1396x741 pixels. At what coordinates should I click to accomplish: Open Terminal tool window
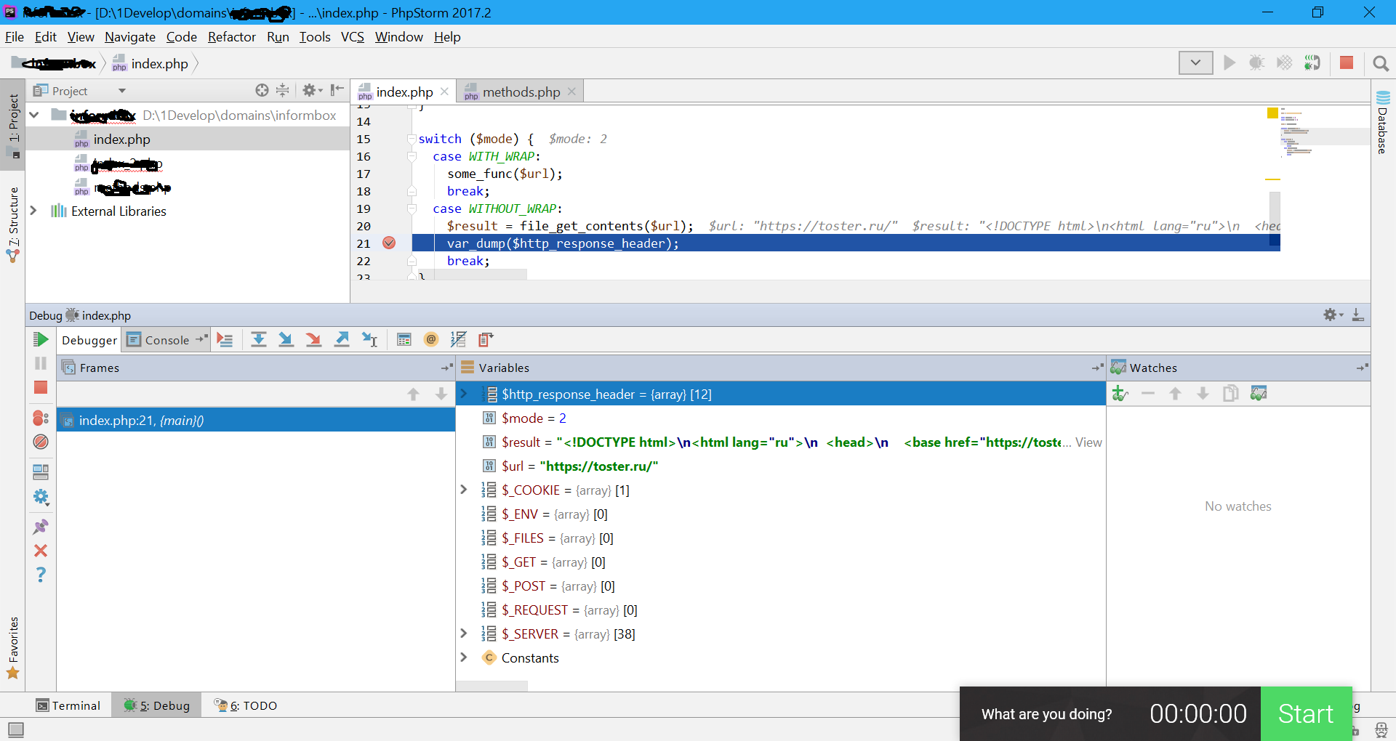pyautogui.click(x=68, y=705)
